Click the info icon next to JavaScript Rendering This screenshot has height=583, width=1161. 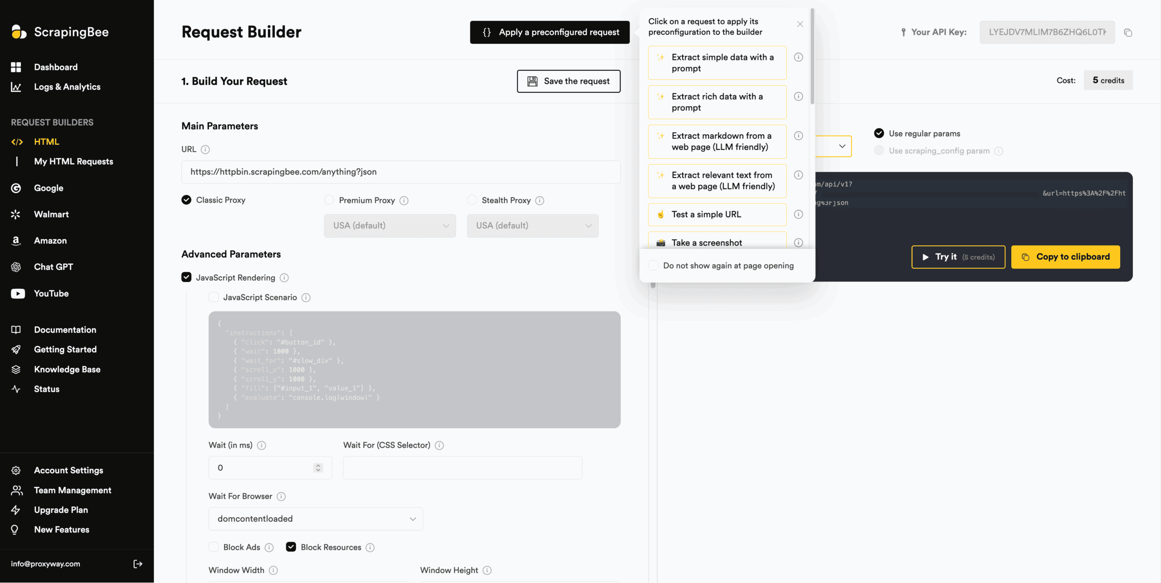coord(284,277)
